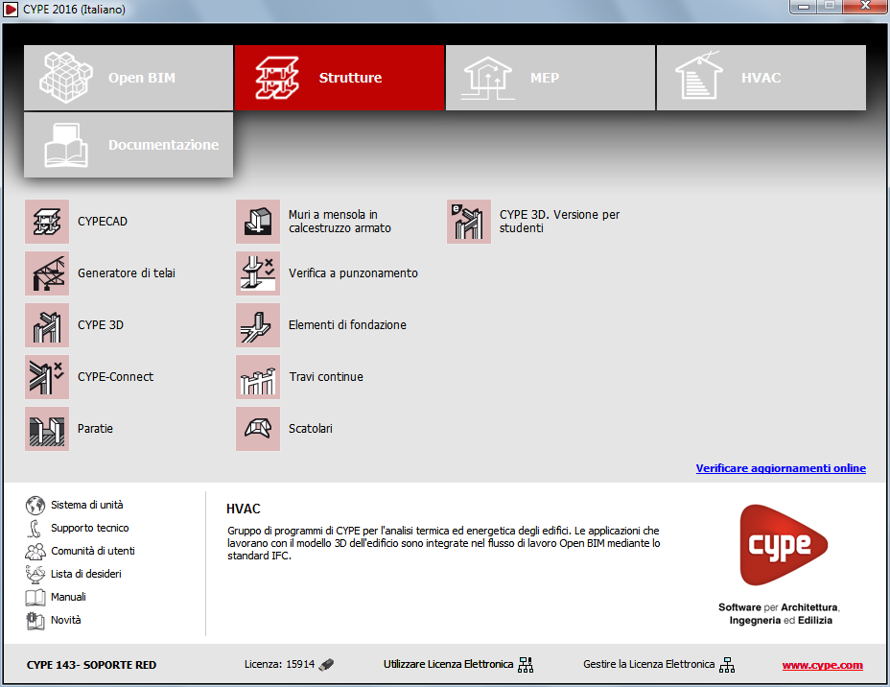Open Sistema di unità label

tap(87, 505)
